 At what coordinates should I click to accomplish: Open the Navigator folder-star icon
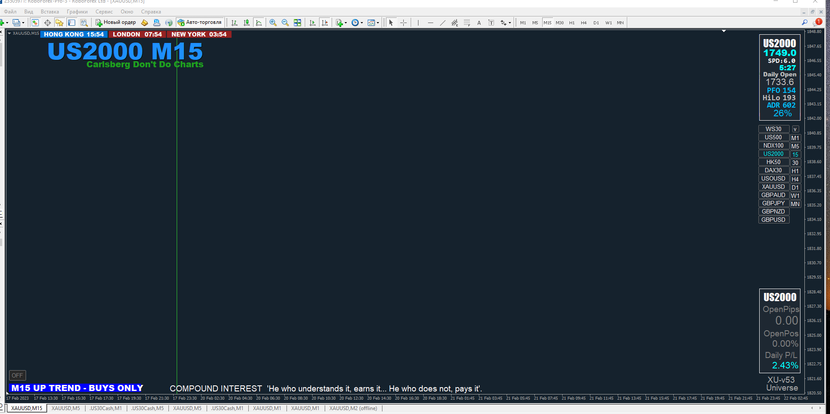point(59,23)
